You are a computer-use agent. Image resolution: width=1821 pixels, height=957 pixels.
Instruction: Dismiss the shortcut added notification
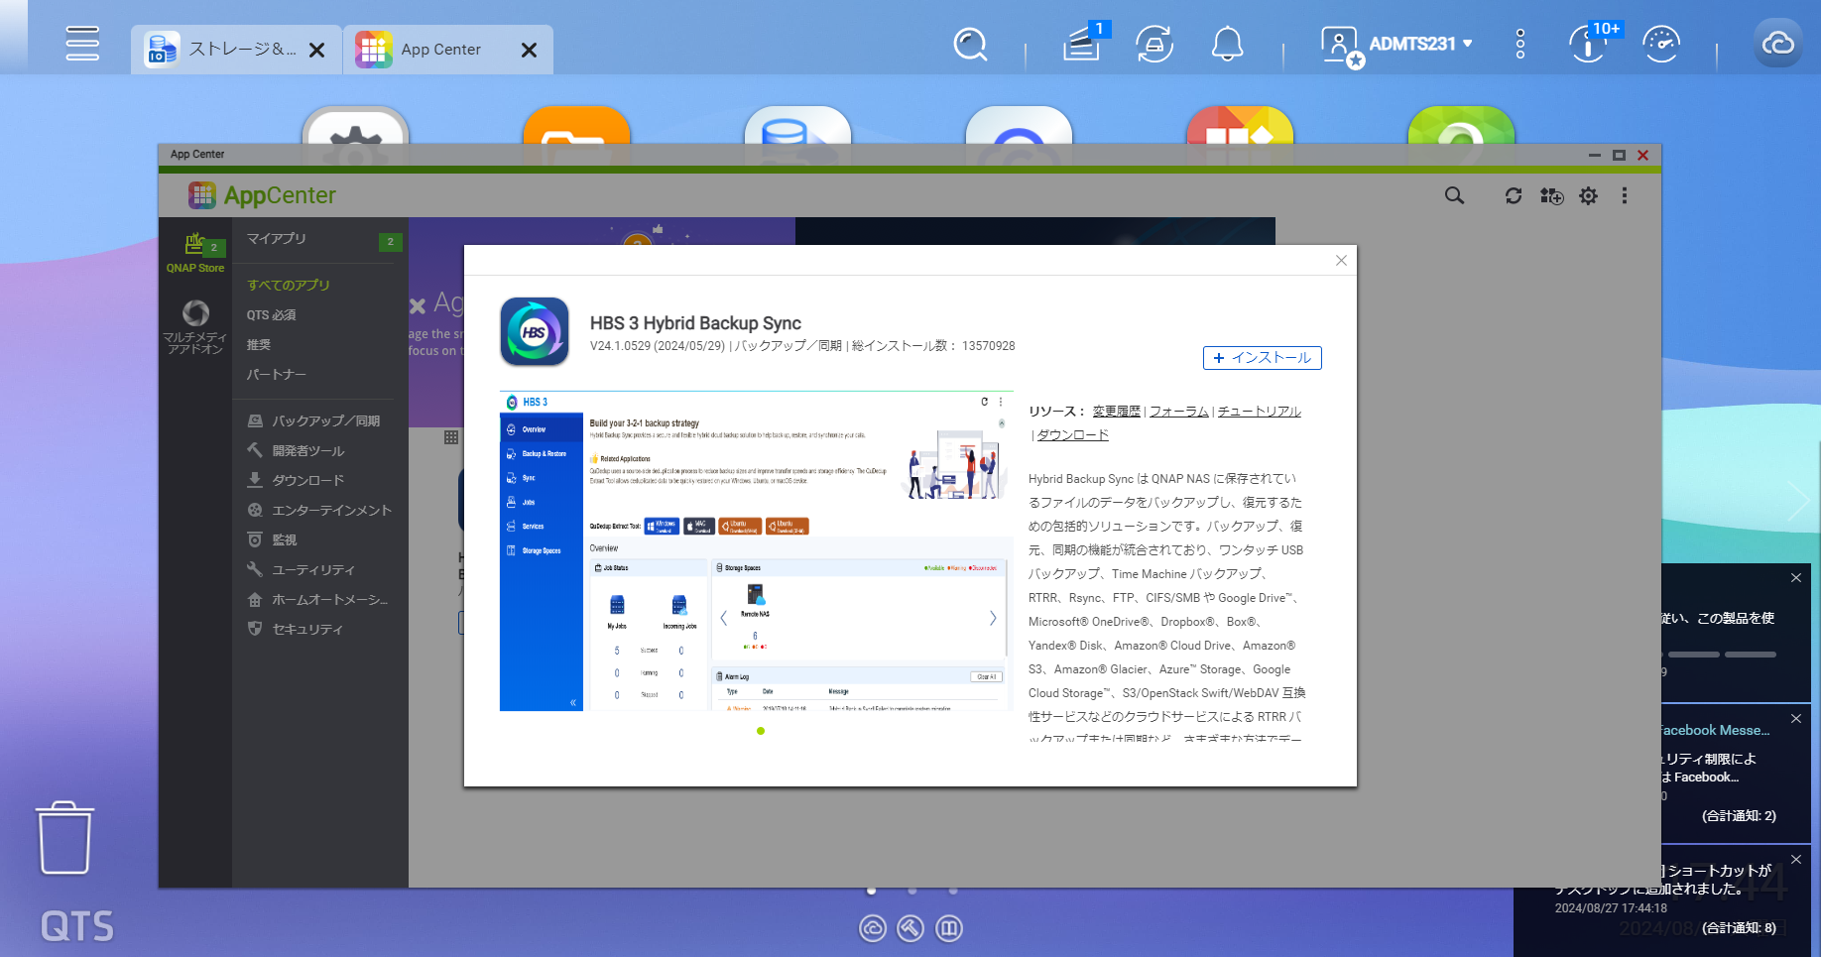1796,860
